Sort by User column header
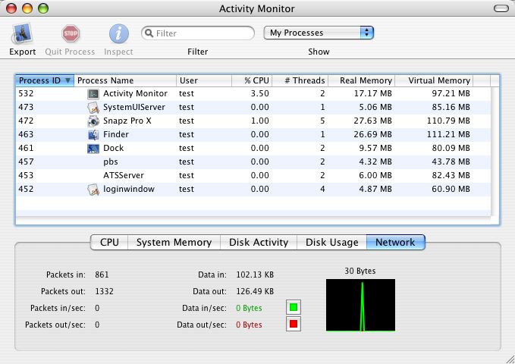This screenshot has height=364, width=515. coord(204,80)
